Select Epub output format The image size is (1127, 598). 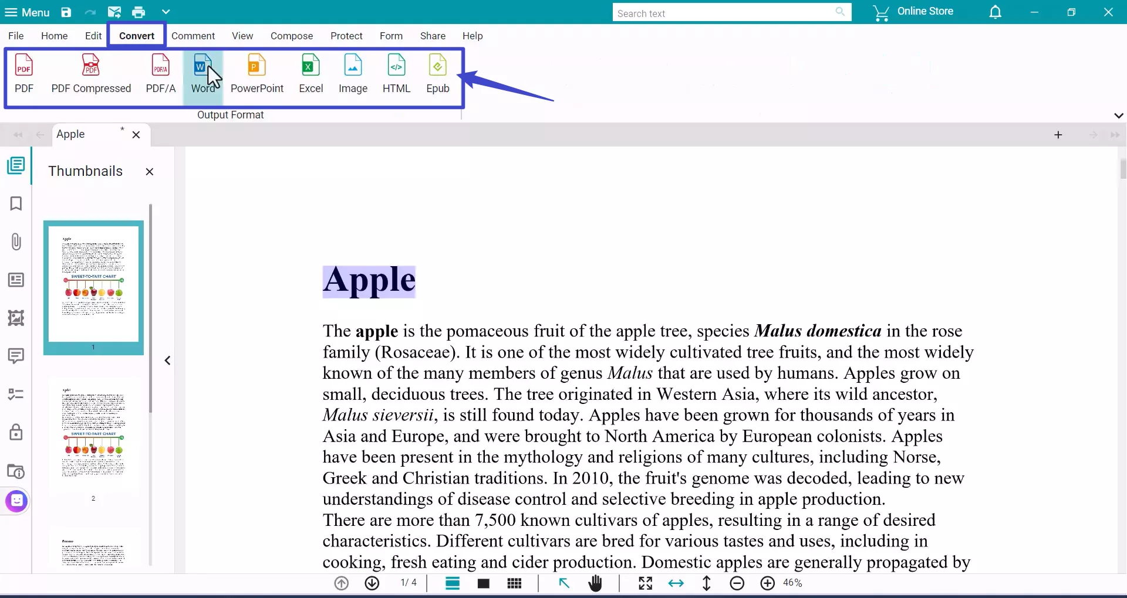coord(437,73)
